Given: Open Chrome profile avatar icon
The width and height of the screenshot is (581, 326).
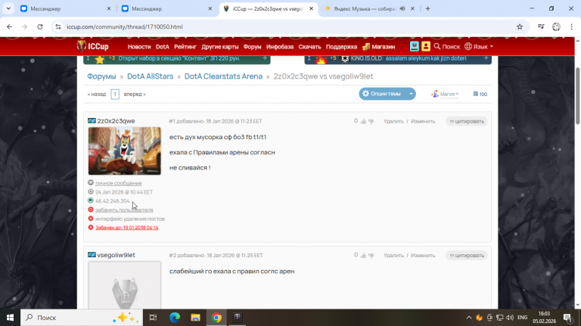Looking at the screenshot, I should [x=556, y=26].
